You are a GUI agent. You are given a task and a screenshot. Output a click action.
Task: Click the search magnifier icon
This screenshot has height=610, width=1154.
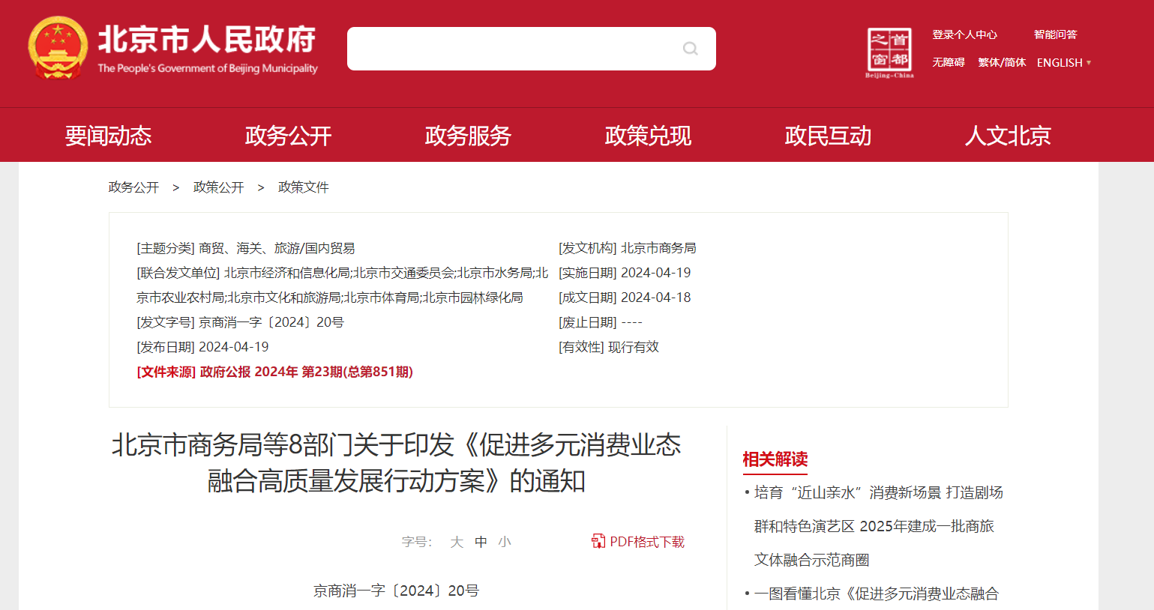click(690, 49)
